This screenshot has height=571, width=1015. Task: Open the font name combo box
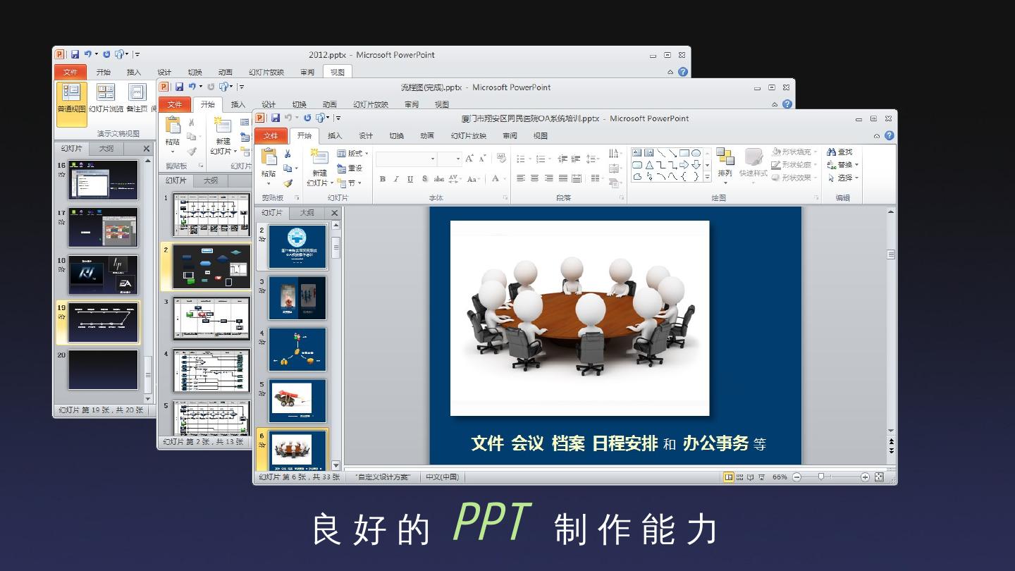(x=406, y=159)
